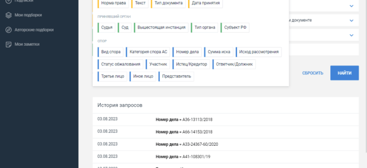The height and width of the screenshot is (168, 367).
Task: Expand the dropdown ending with 'документе'
Action: pyautogui.click(x=351, y=20)
